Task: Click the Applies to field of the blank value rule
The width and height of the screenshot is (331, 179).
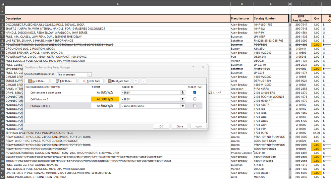Action: click(151, 92)
